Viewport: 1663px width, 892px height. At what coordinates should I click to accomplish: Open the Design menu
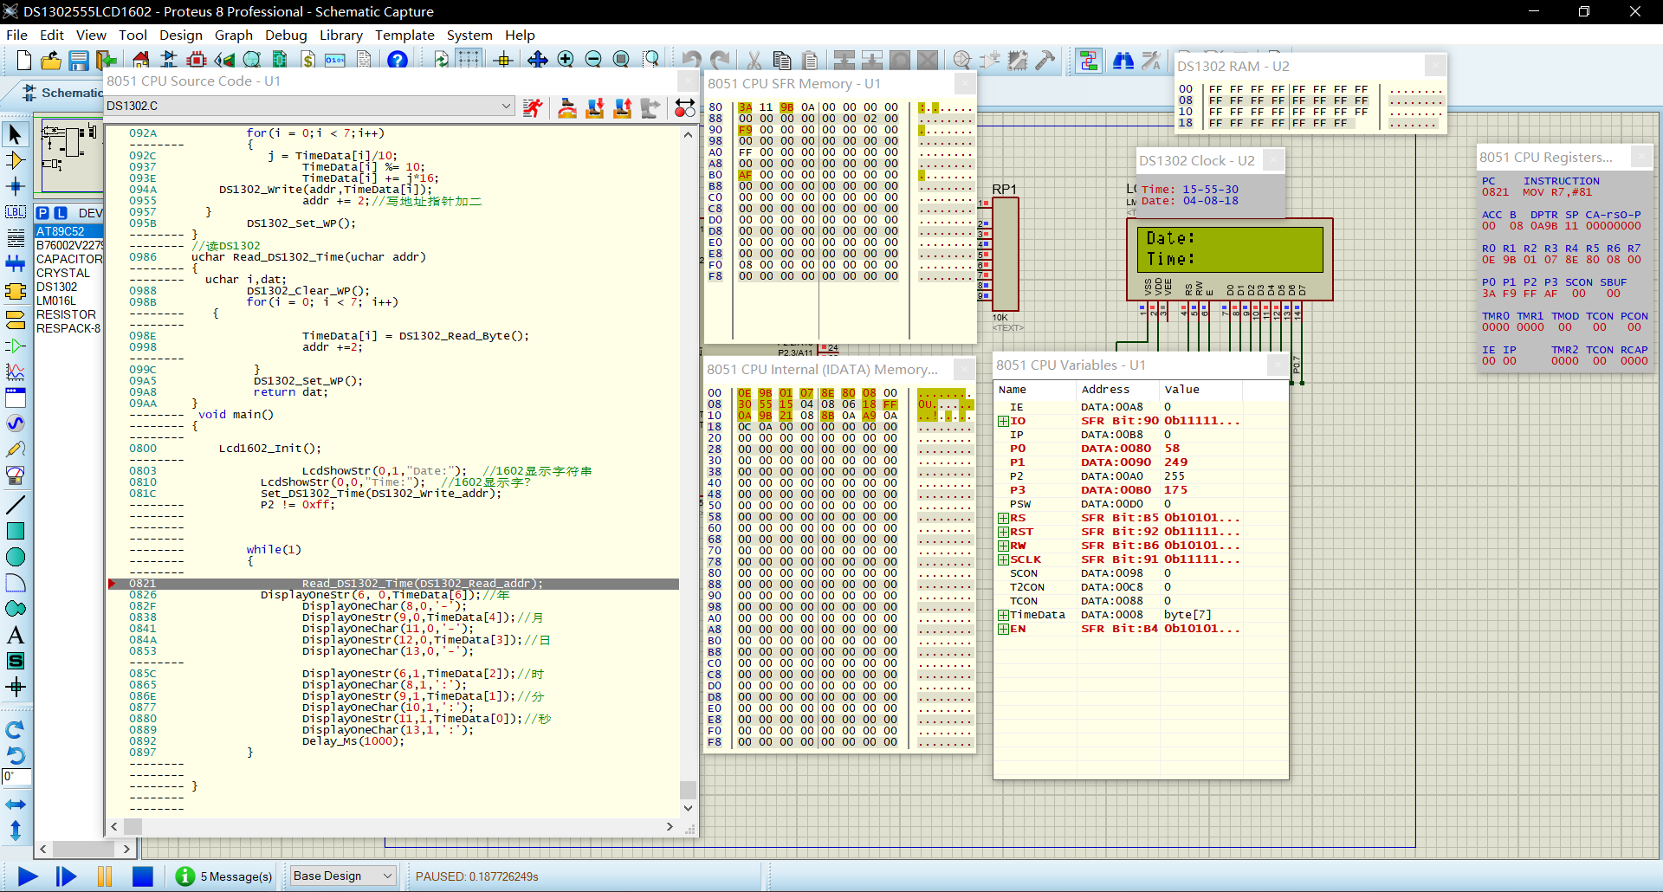click(x=181, y=35)
